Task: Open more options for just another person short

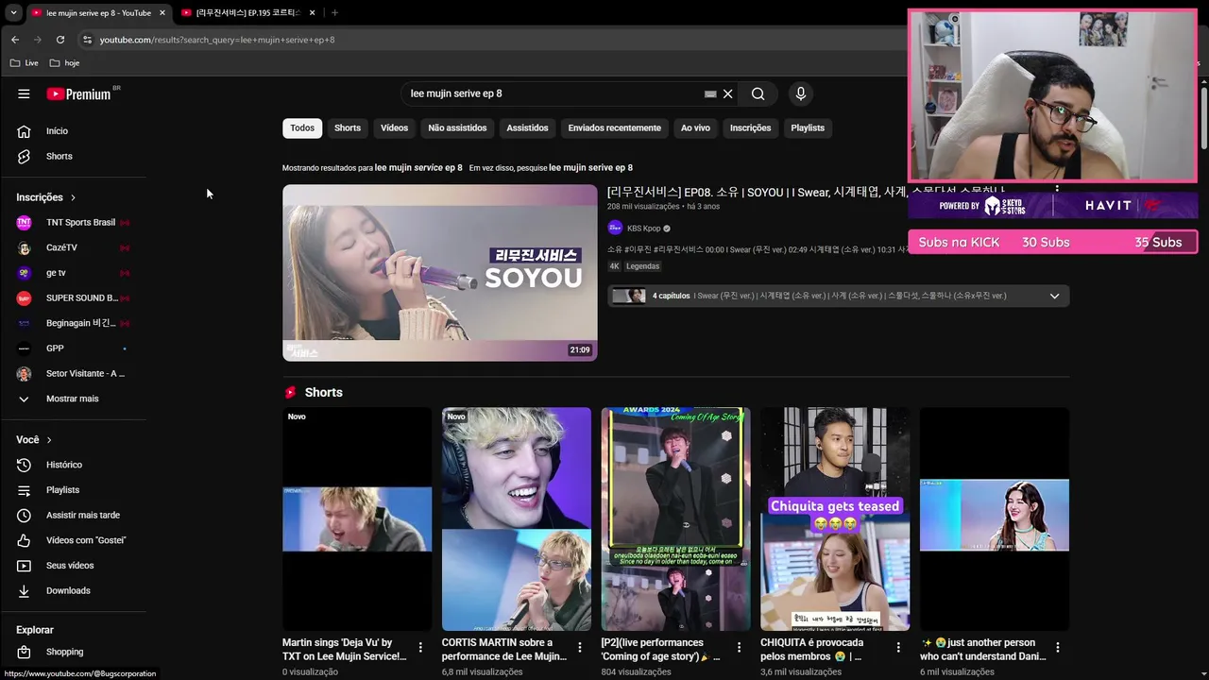Action: [1058, 647]
